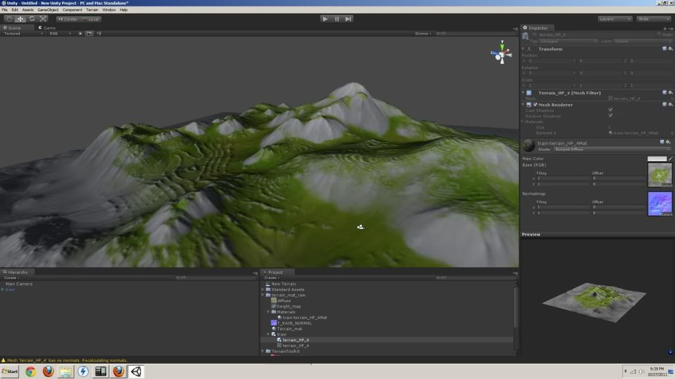Open Chrome from taskbar
Image resolution: width=675 pixels, height=379 pixels.
30,371
